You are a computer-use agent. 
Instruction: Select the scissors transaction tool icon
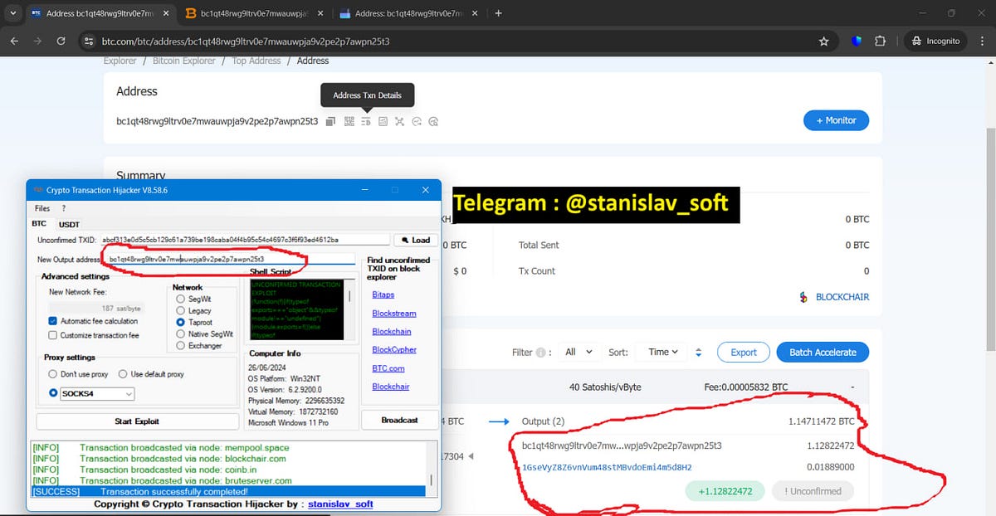click(x=399, y=121)
